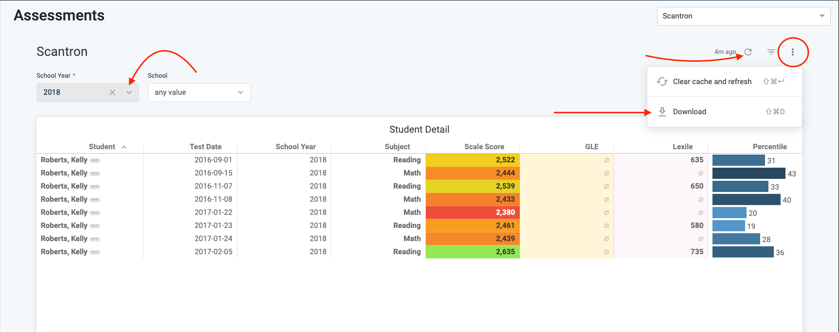
Task: Sort by the Scale Score column header
Action: pyautogui.click(x=484, y=147)
